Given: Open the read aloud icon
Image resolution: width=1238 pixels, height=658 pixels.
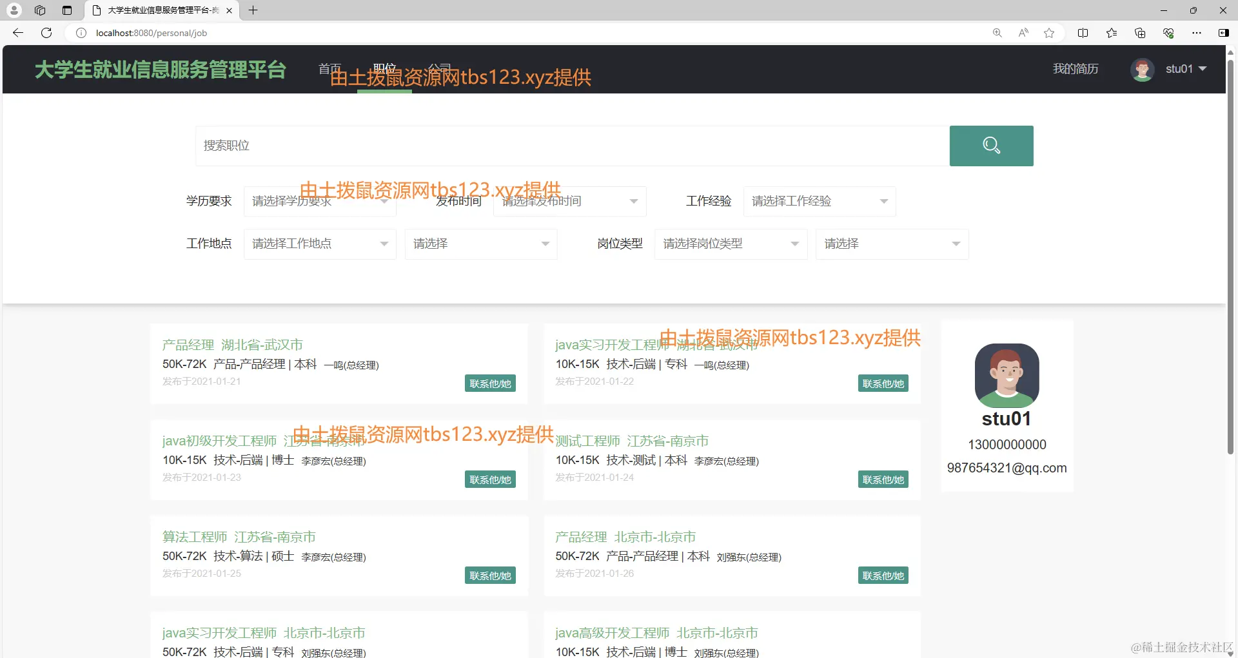Looking at the screenshot, I should (1023, 33).
